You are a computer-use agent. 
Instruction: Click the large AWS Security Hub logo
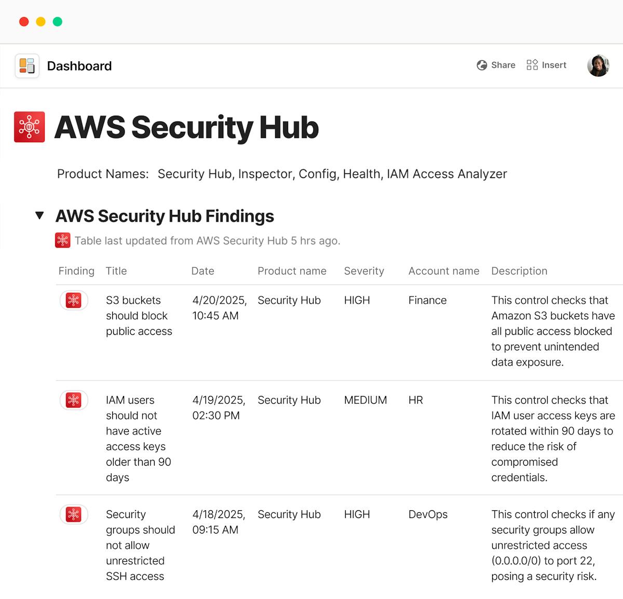29,127
